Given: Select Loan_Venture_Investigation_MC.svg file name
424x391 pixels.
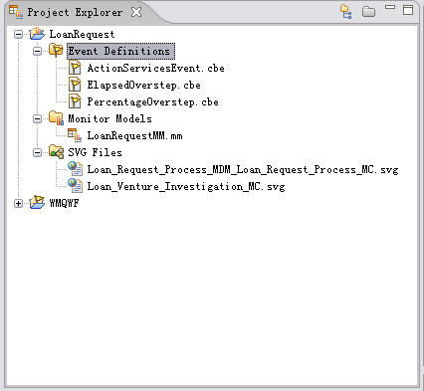Looking at the screenshot, I should click(x=186, y=186).
